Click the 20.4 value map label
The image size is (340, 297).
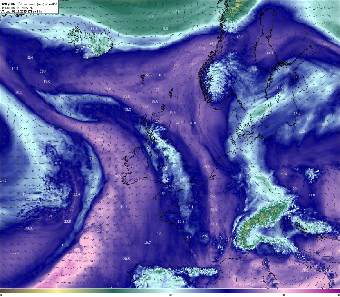click(x=296, y=189)
